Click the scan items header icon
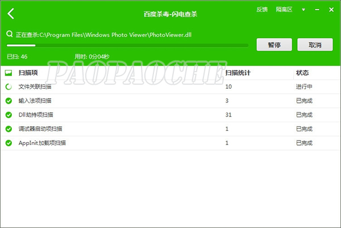Viewport: 341px width, 228px height. tap(9, 73)
